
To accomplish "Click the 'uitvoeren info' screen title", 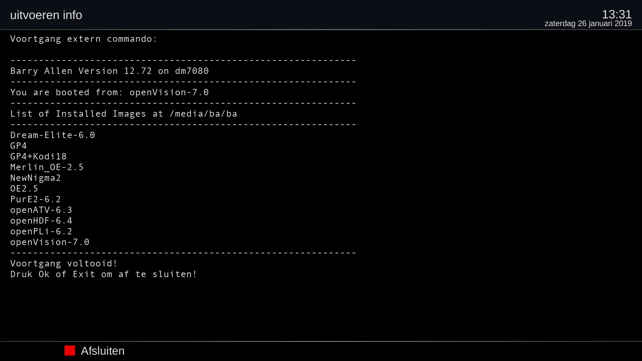I will click(46, 15).
